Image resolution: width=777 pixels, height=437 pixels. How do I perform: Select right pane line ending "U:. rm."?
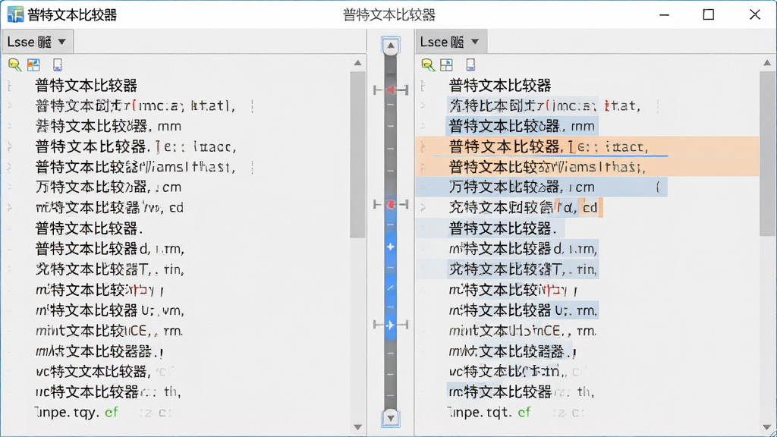pyautogui.click(x=524, y=310)
